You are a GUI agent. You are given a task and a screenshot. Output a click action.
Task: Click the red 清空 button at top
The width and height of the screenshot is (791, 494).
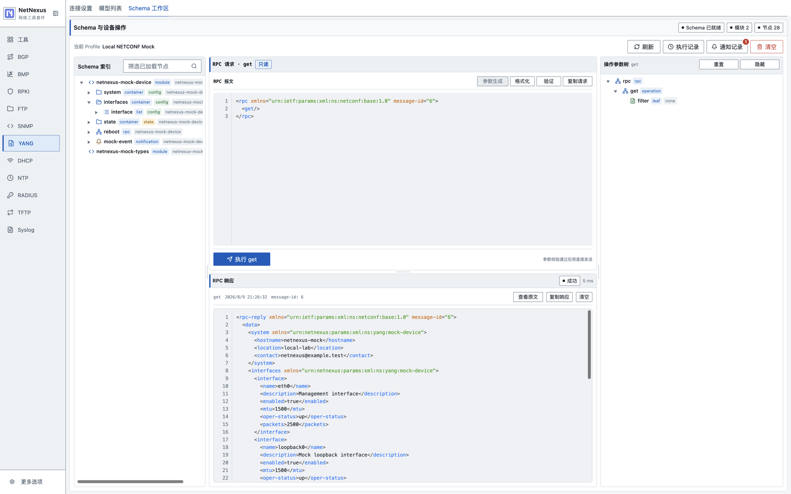pos(766,47)
